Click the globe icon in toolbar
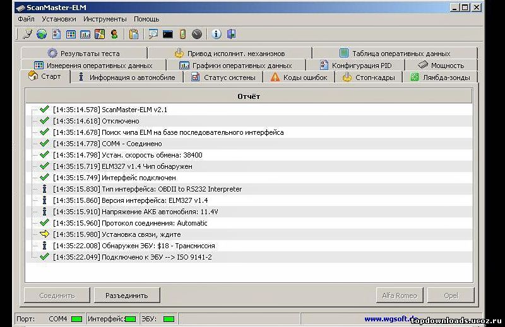This screenshot has width=505, height=327. (x=42, y=34)
